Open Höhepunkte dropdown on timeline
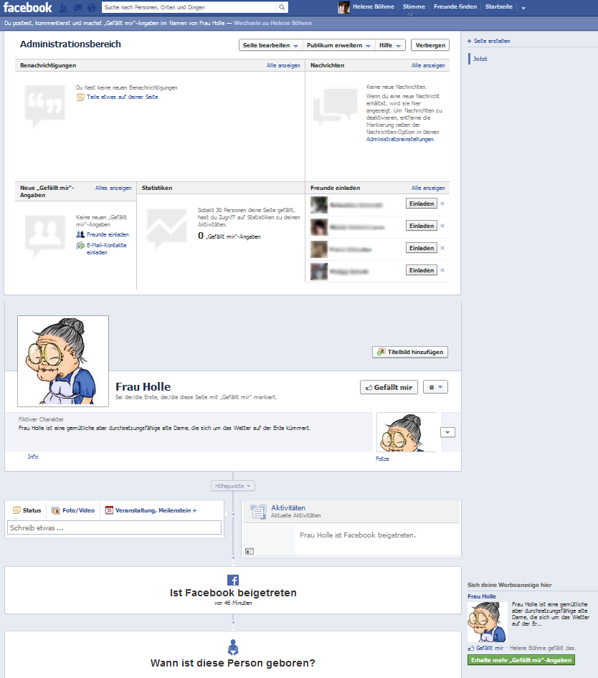 tap(233, 486)
